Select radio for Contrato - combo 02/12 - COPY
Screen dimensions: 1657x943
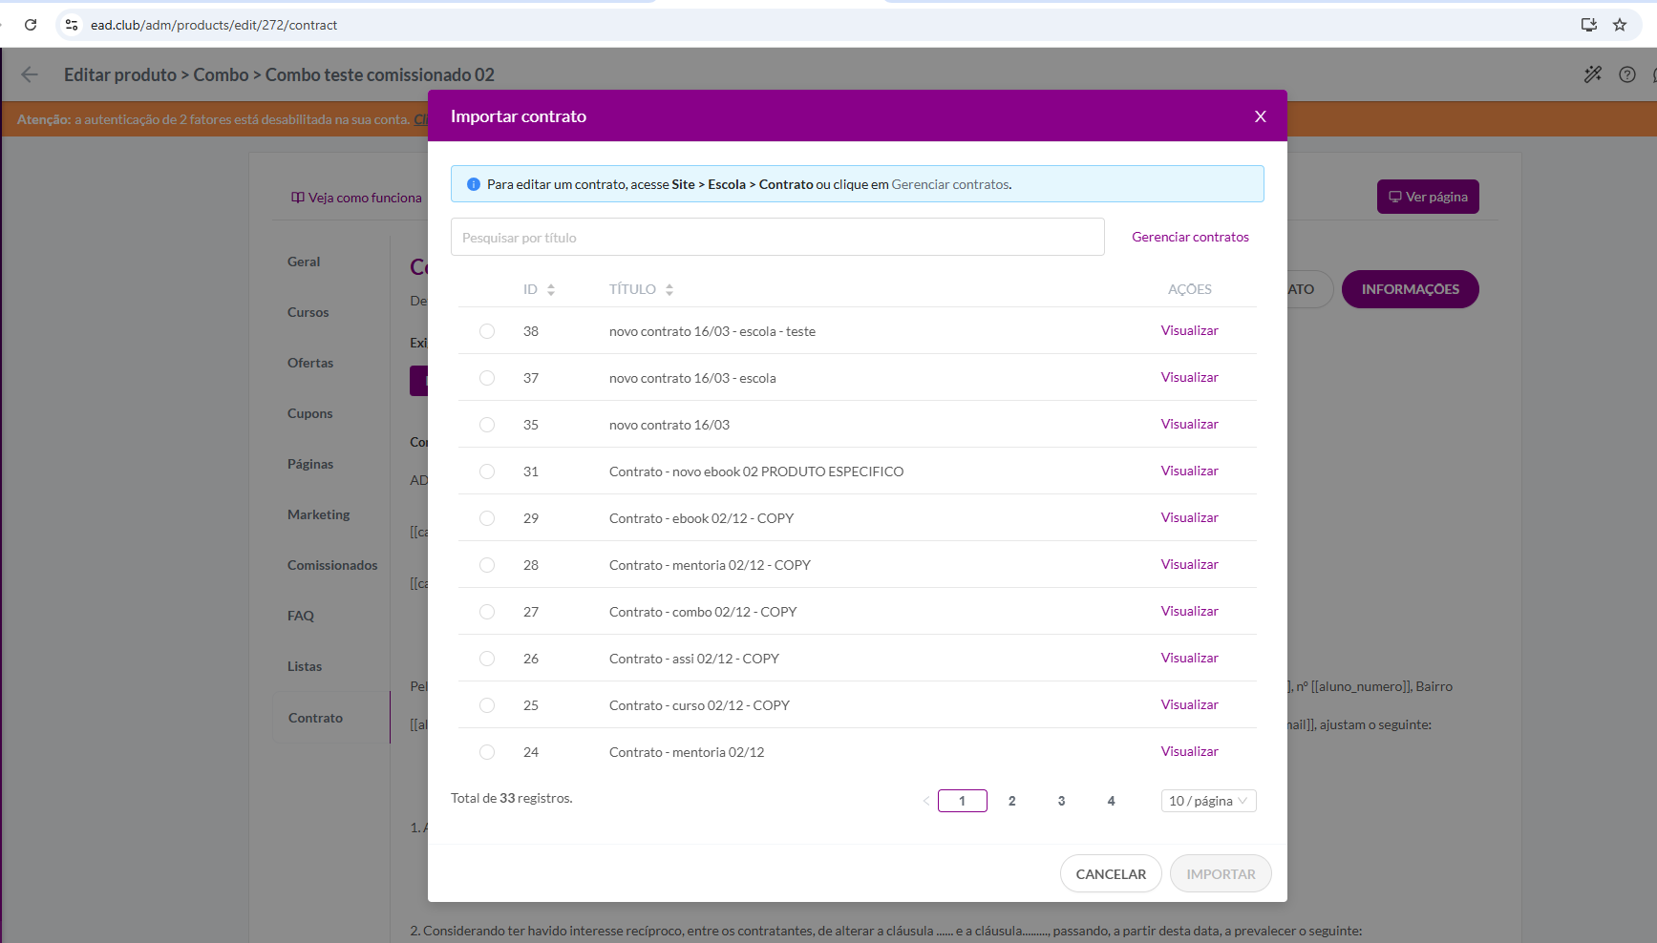[487, 612]
